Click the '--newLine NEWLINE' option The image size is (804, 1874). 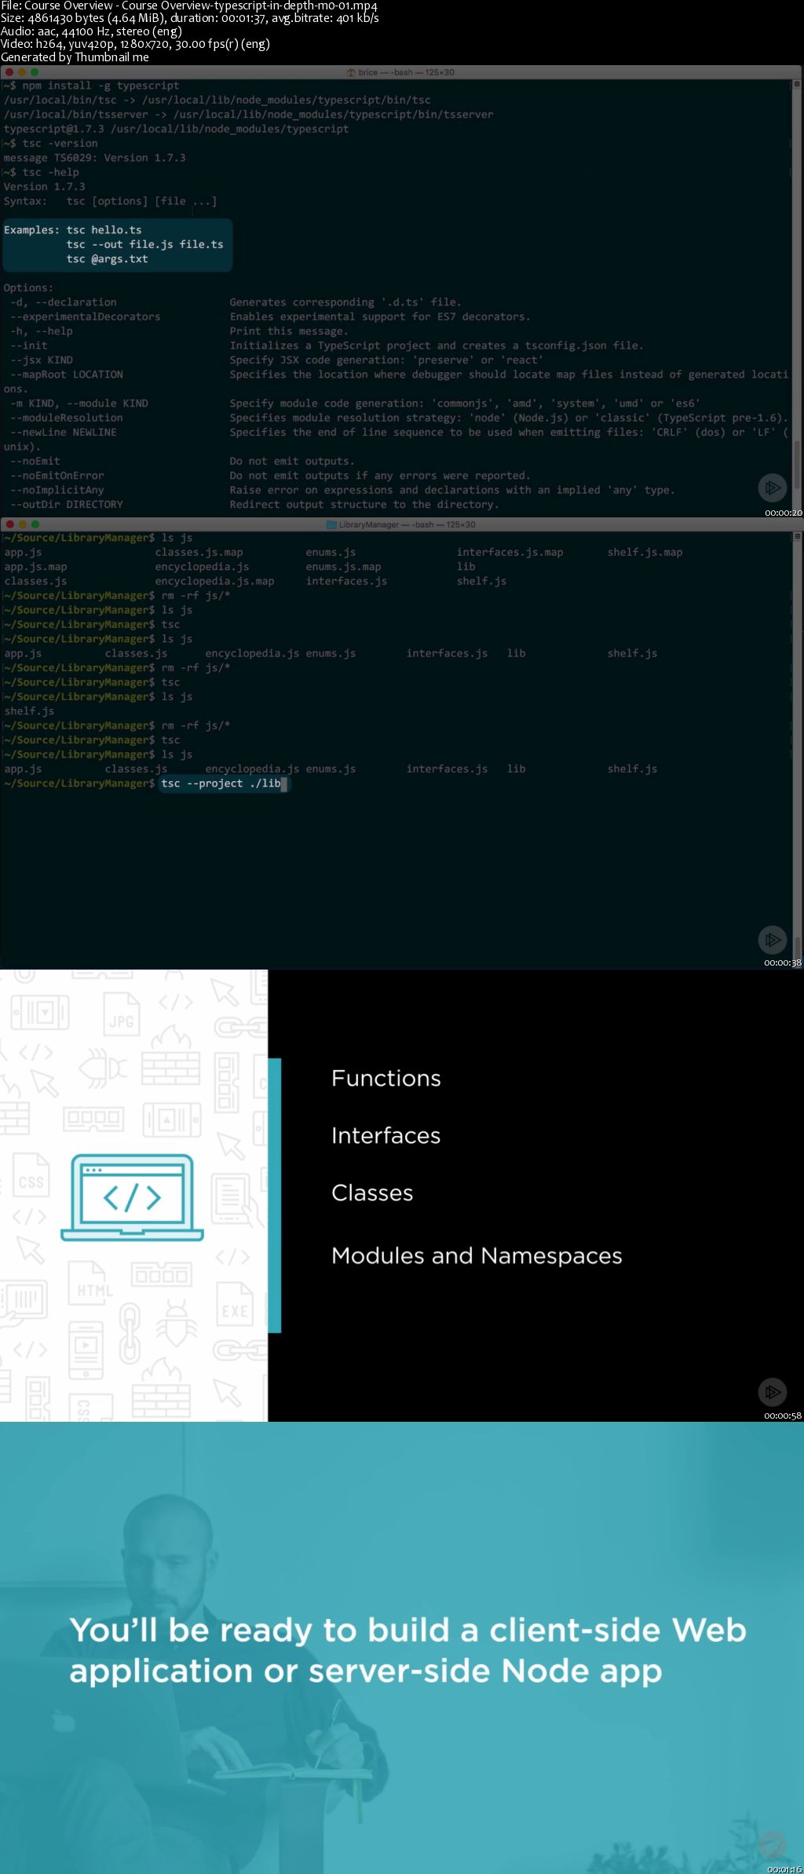pos(64,433)
